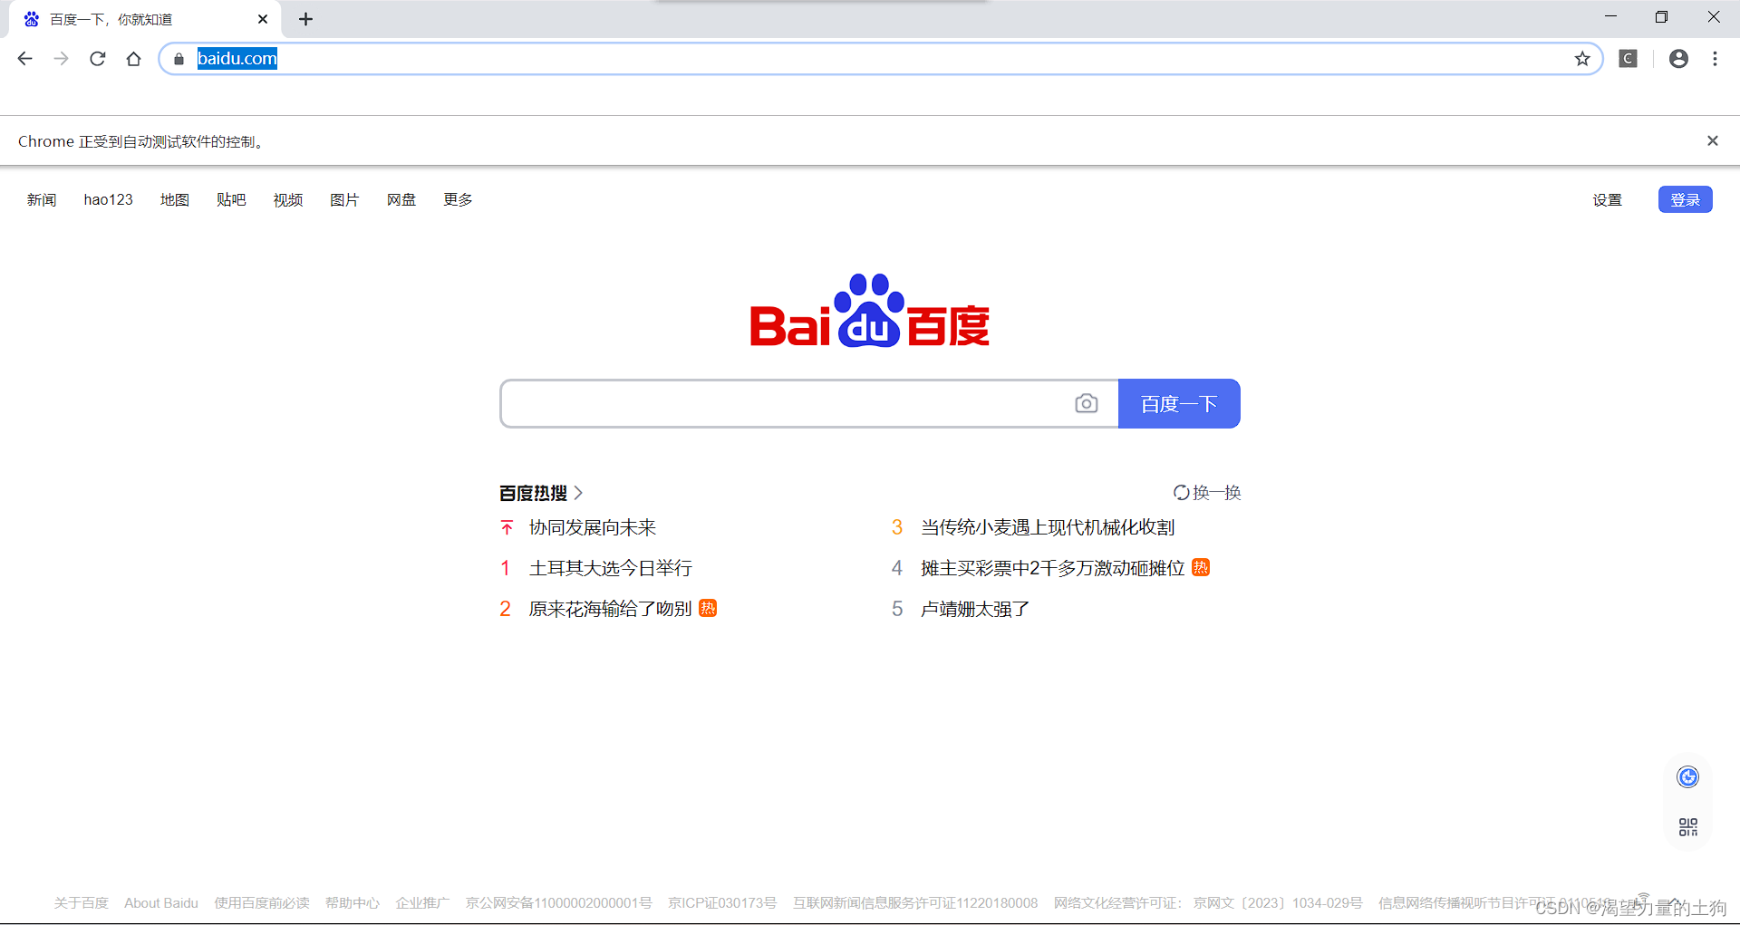Click the Baidu logo
The height and width of the screenshot is (925, 1740).
[x=870, y=311]
